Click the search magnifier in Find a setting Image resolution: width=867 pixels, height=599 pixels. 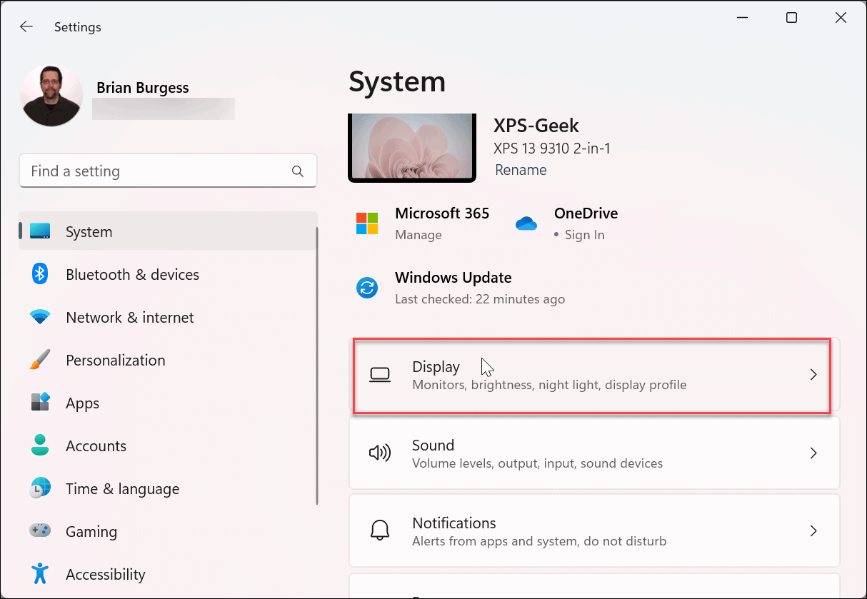[298, 171]
